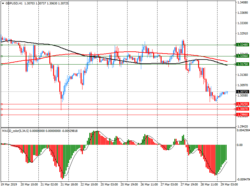
Task: Select left handle of 1.30070 red line
Action: click(x=2, y=109)
